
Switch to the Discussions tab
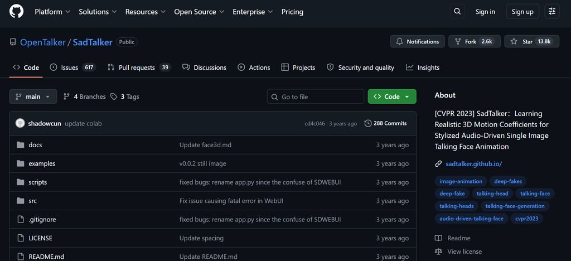tap(204, 67)
